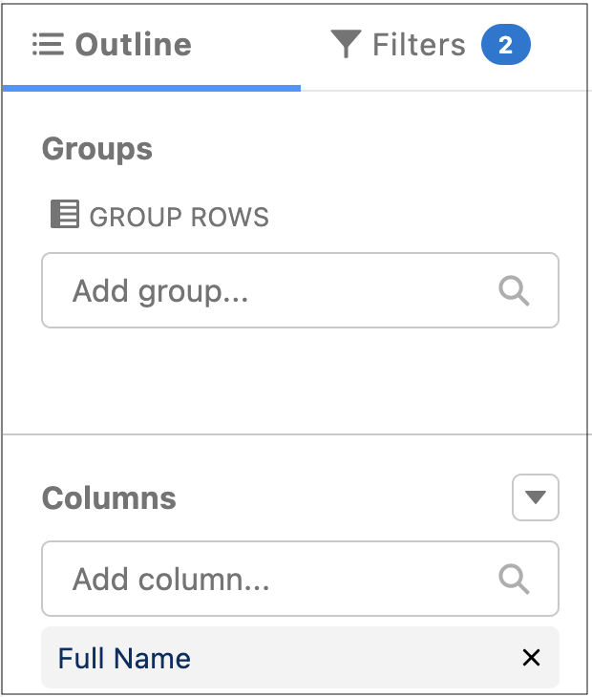Focus the Add group search field

tap(300, 290)
